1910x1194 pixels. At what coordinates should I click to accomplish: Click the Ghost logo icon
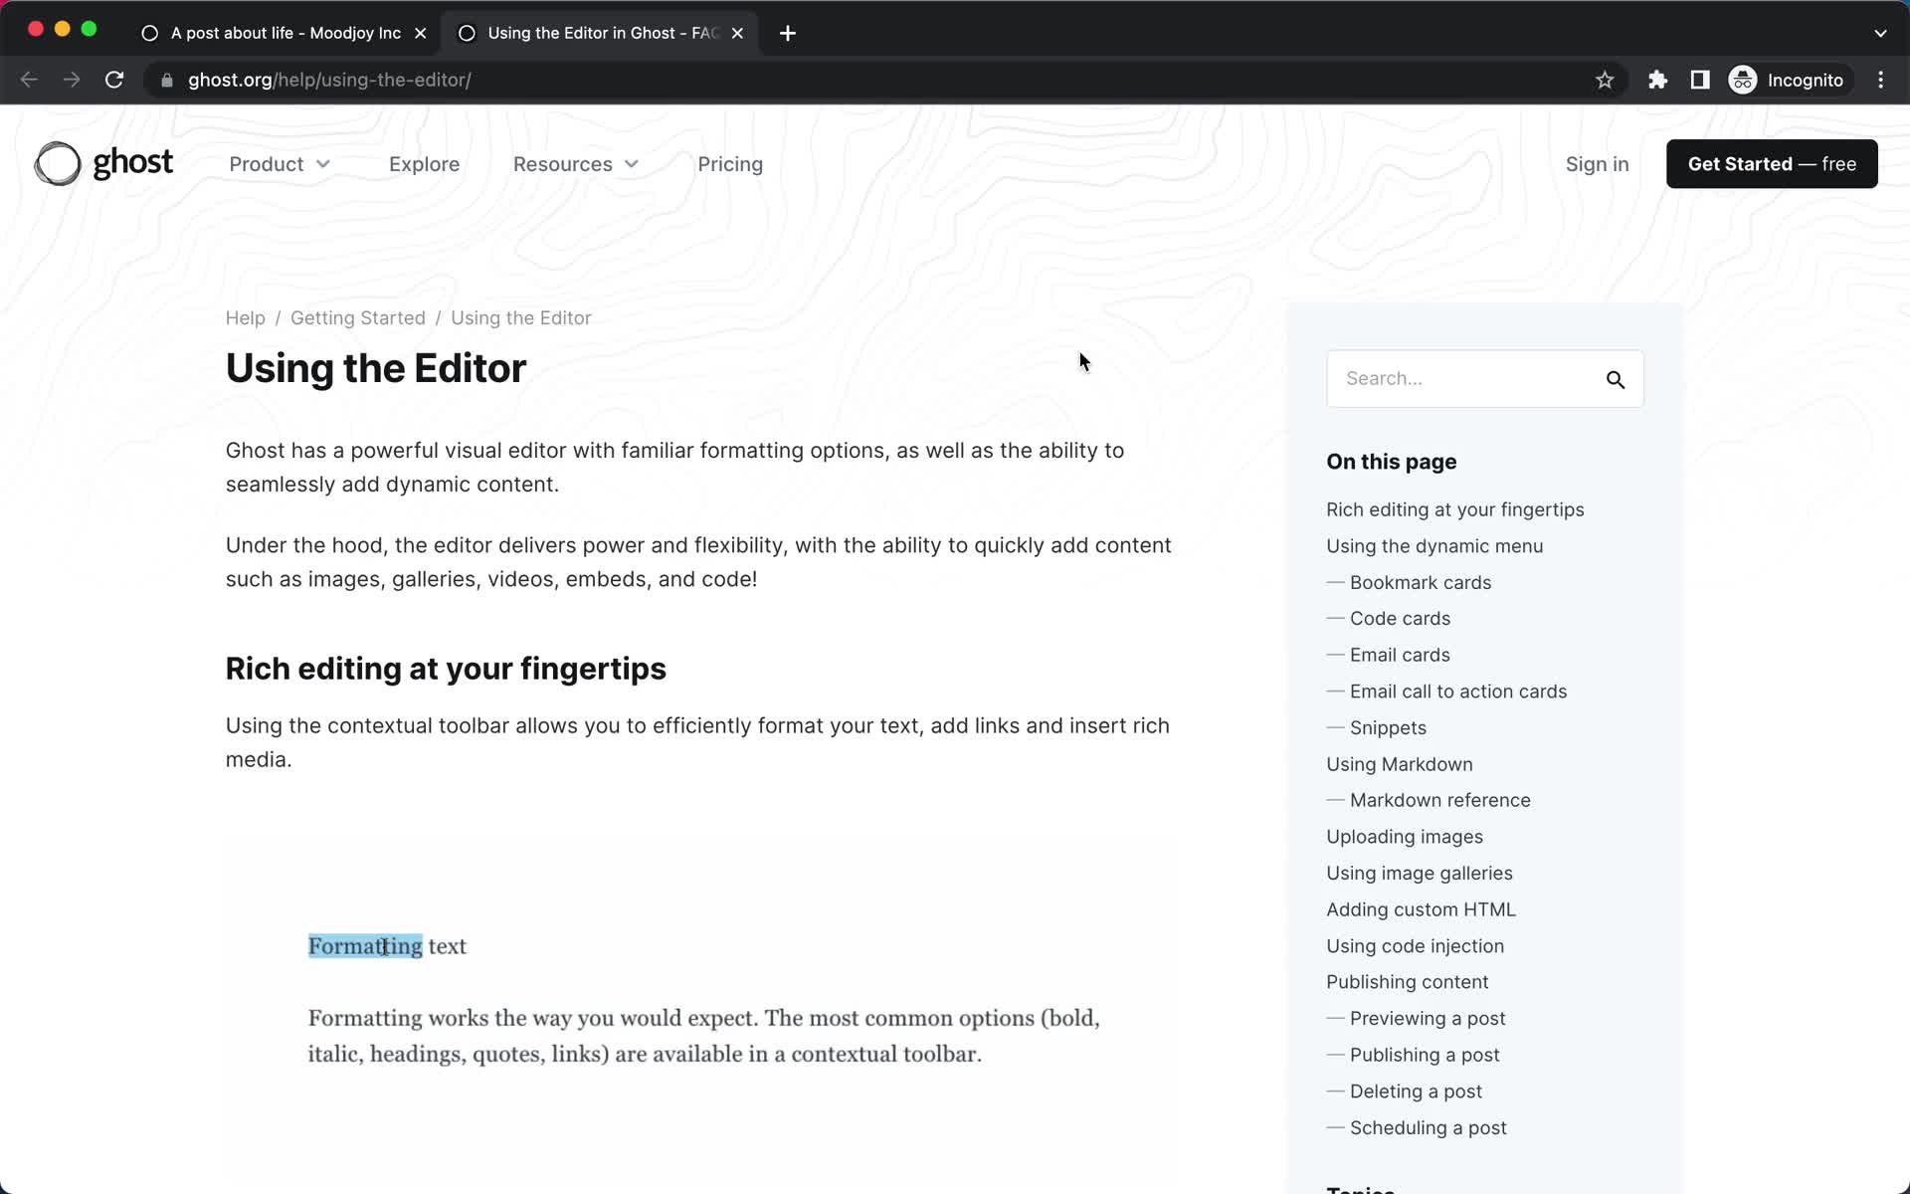(x=58, y=164)
